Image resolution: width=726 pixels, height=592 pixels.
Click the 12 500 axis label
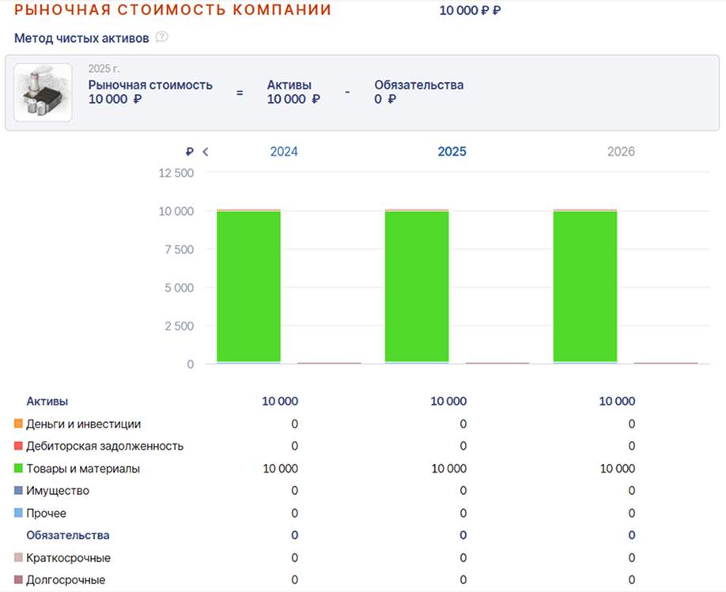point(176,173)
